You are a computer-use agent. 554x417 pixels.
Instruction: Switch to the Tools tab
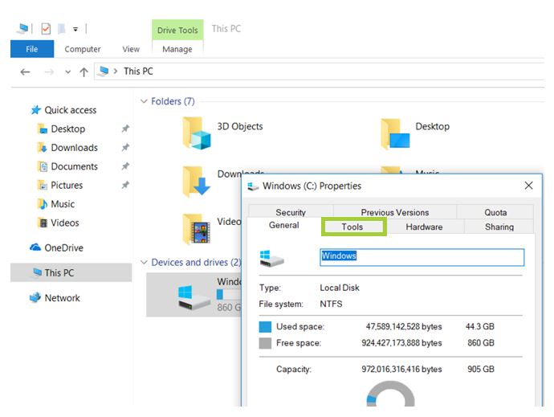(352, 227)
